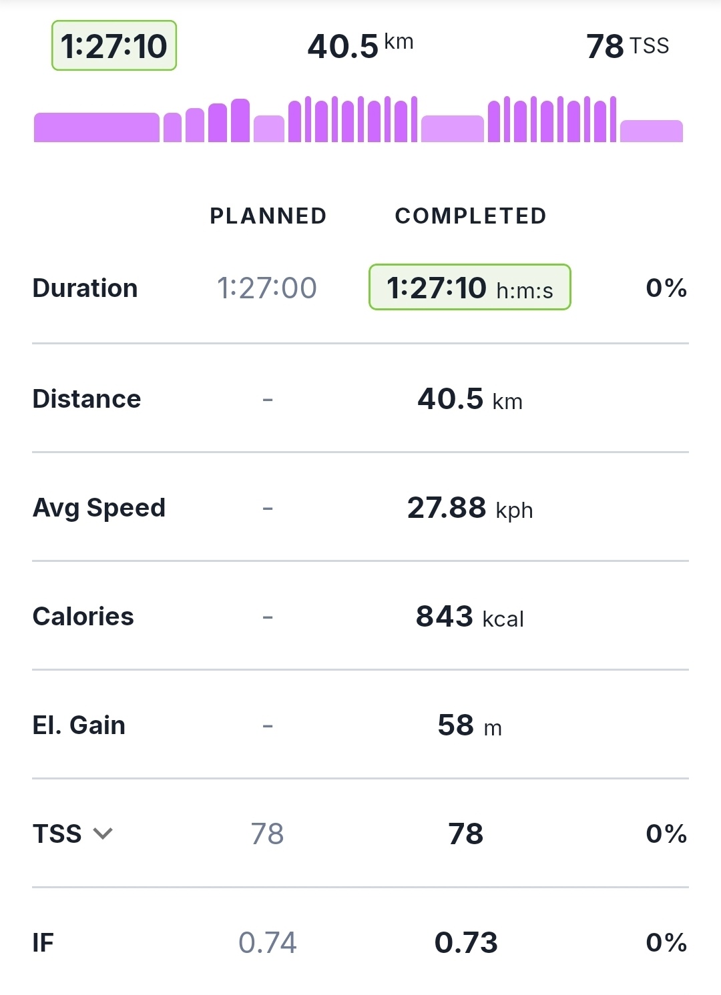
Task: Select the short recovery block after warm-up ramp
Action: pos(269,129)
